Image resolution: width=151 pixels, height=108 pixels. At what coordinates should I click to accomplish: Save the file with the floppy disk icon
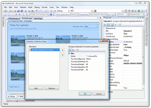[x=18, y=11]
